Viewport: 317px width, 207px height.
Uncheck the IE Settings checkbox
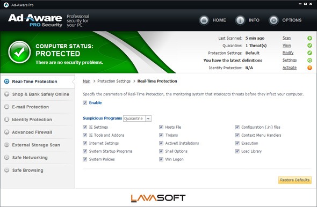85,127
